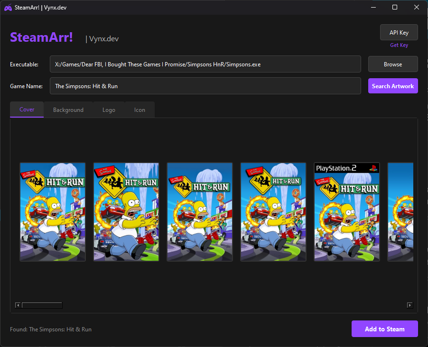Follow the Get Key link
This screenshot has width=428, height=347.
pos(399,45)
